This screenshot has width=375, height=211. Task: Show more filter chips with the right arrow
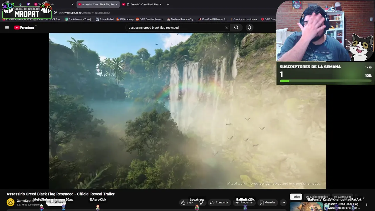pos(364,198)
